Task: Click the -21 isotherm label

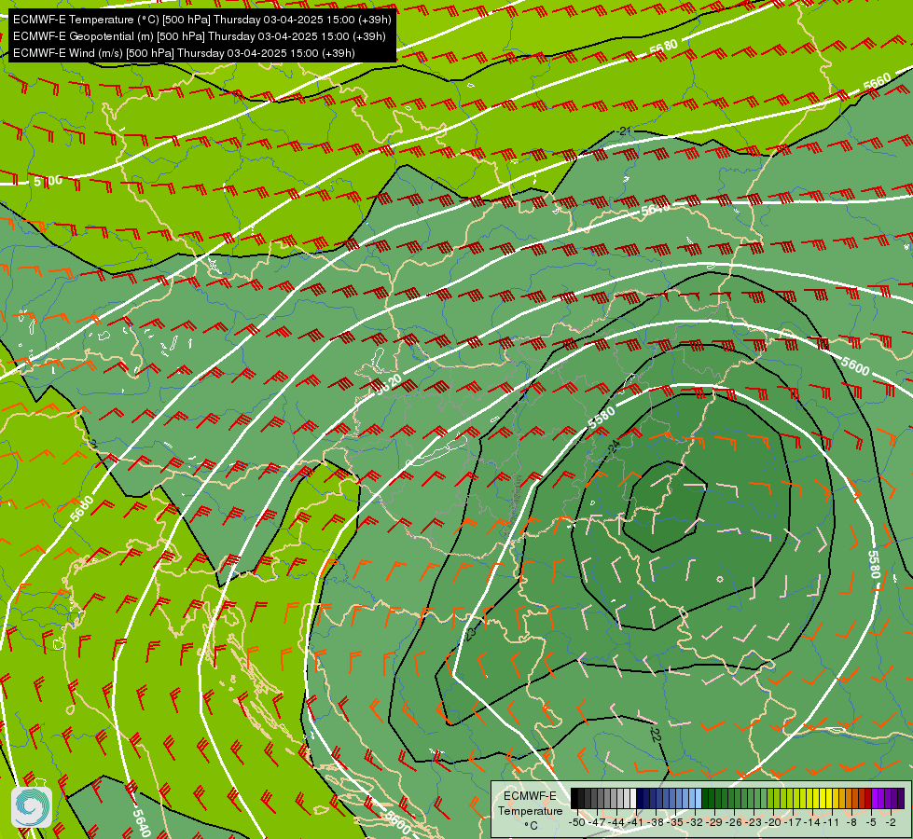Action: coord(624,131)
